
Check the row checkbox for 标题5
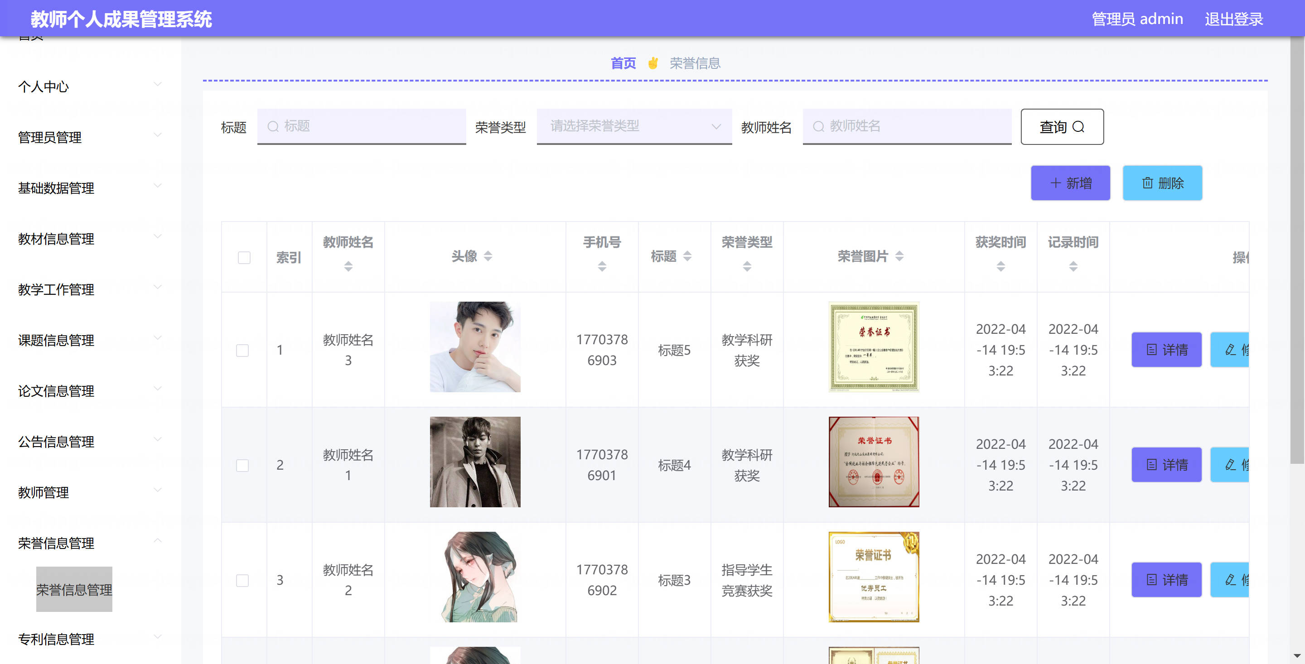pos(243,351)
